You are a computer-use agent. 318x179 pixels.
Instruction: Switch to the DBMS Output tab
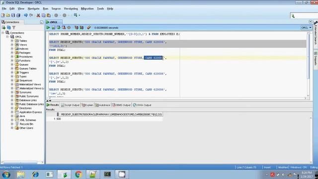[121, 105]
